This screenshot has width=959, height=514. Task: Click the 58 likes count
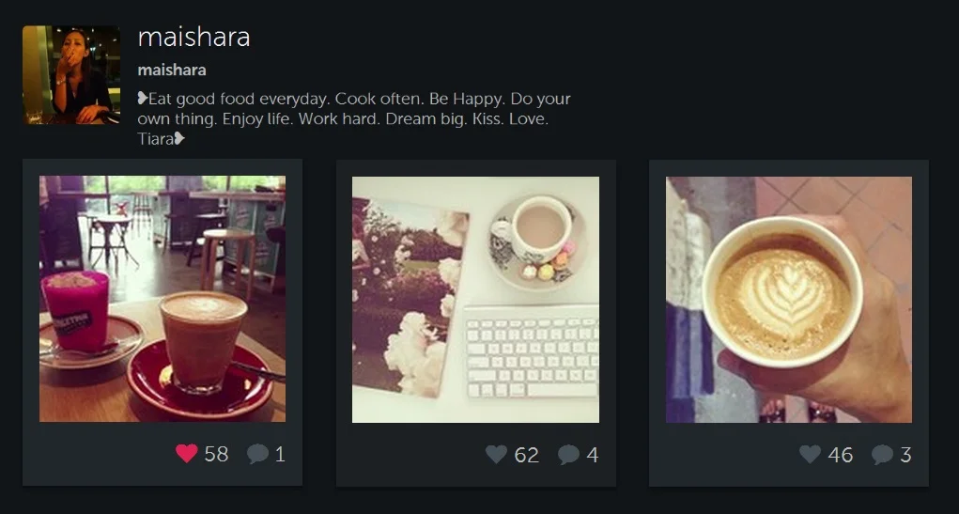[216, 454]
